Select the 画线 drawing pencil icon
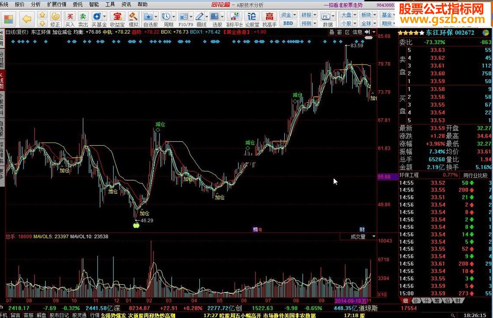Screen dimensions: 493x318 click(x=199, y=16)
